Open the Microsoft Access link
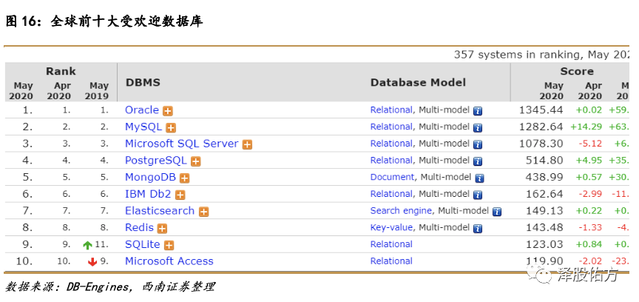Screen dimensions: 639x302 click(169, 261)
